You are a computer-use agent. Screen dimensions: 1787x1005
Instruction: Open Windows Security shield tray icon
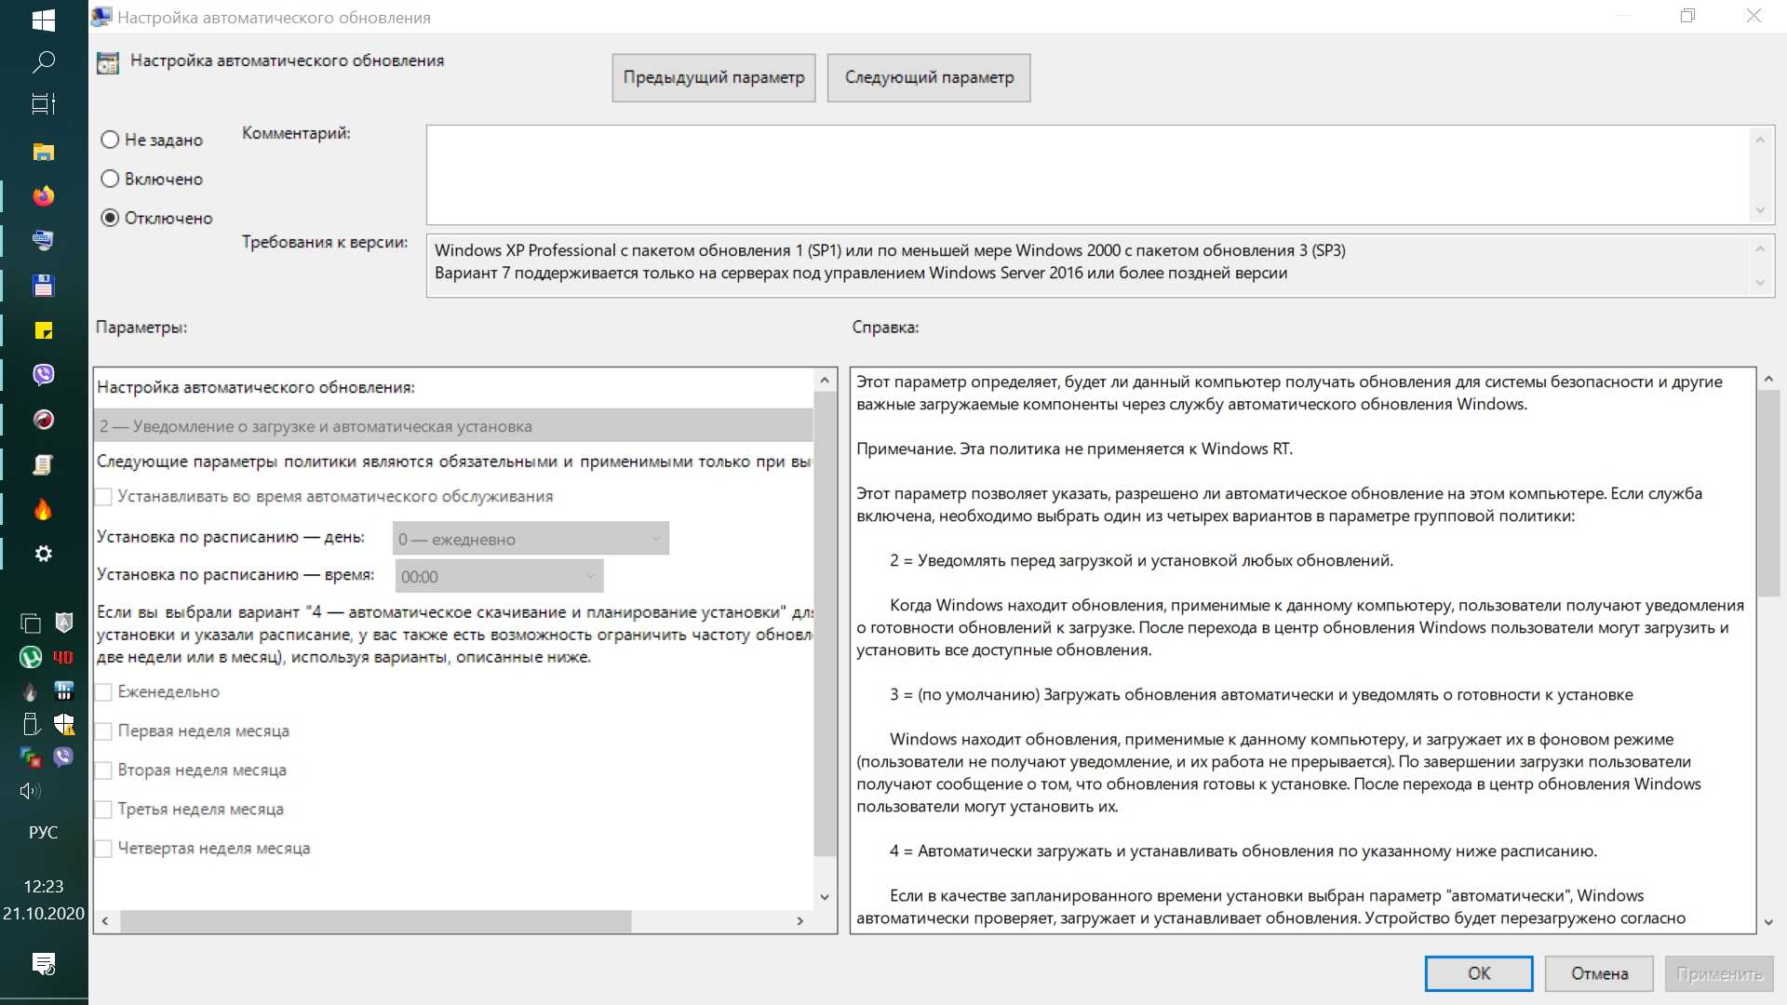coord(63,724)
